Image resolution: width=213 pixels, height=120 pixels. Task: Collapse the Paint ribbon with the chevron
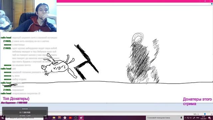tap(209, 4)
